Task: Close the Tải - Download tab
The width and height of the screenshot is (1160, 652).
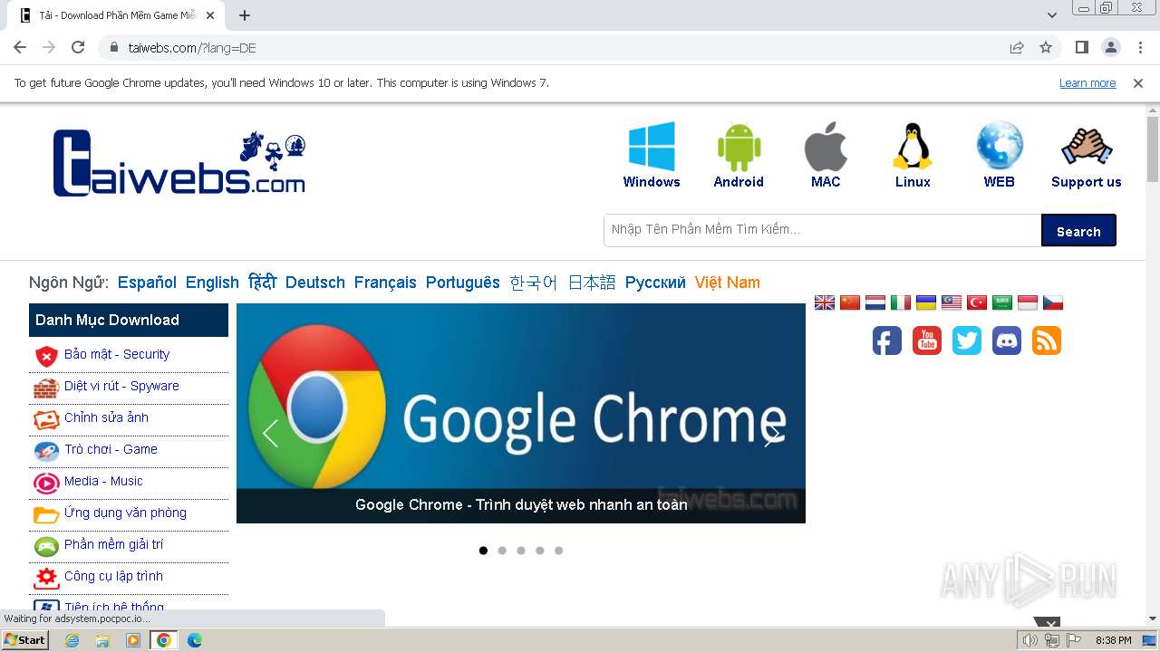Action: coord(210,15)
